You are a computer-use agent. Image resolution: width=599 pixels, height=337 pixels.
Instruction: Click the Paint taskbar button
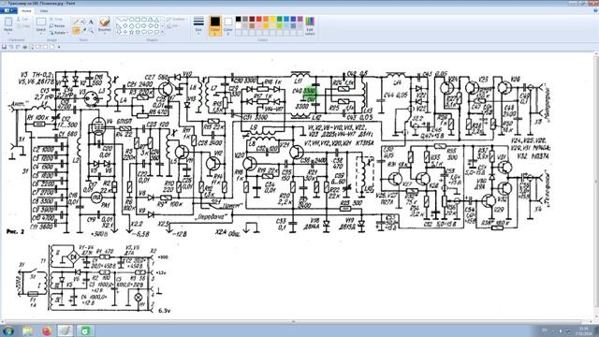pos(66,330)
